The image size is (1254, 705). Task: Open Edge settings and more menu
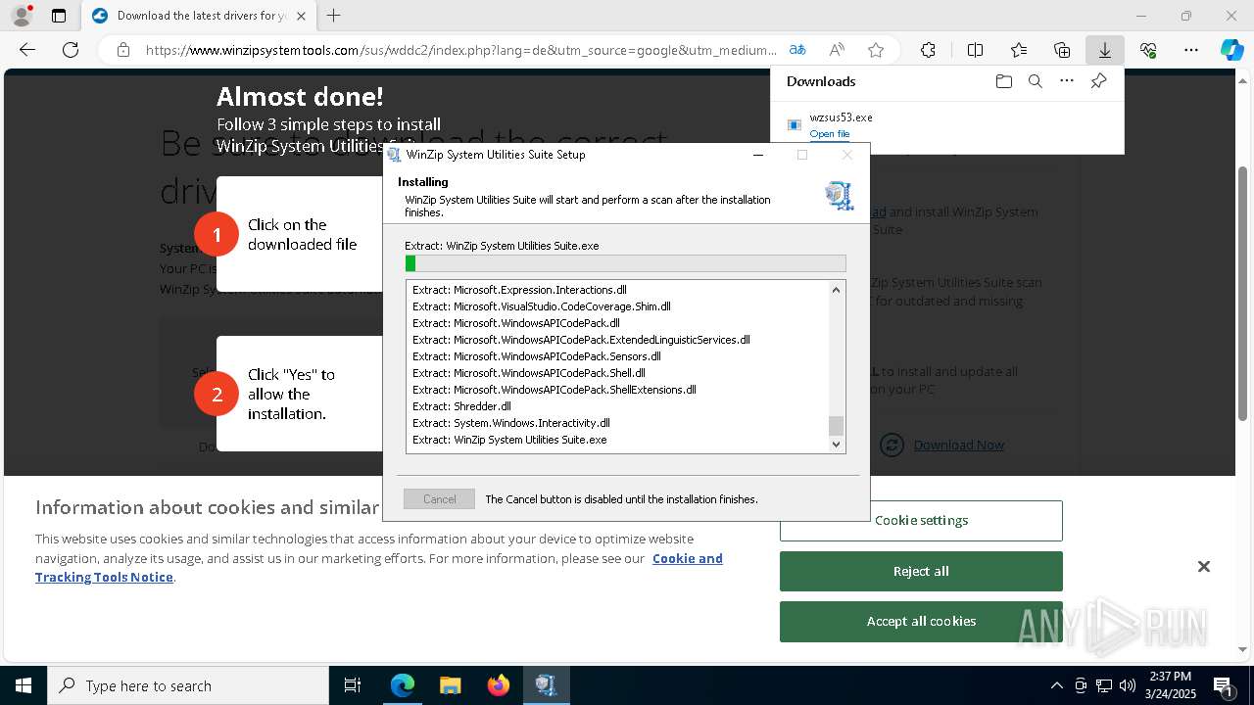point(1191,50)
